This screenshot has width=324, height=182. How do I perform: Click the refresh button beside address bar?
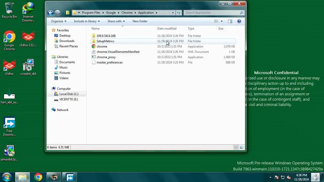pyautogui.click(x=179, y=13)
